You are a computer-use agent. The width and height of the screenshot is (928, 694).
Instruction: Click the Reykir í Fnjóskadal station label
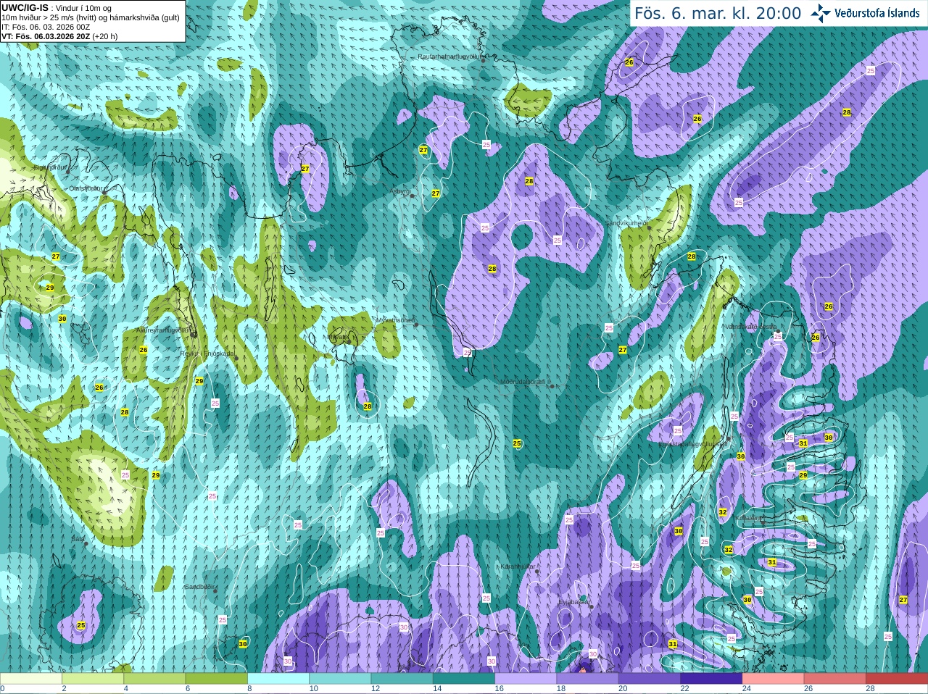click(208, 354)
